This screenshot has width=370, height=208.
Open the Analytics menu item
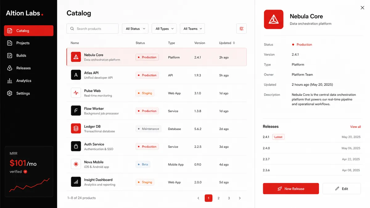[29, 81]
